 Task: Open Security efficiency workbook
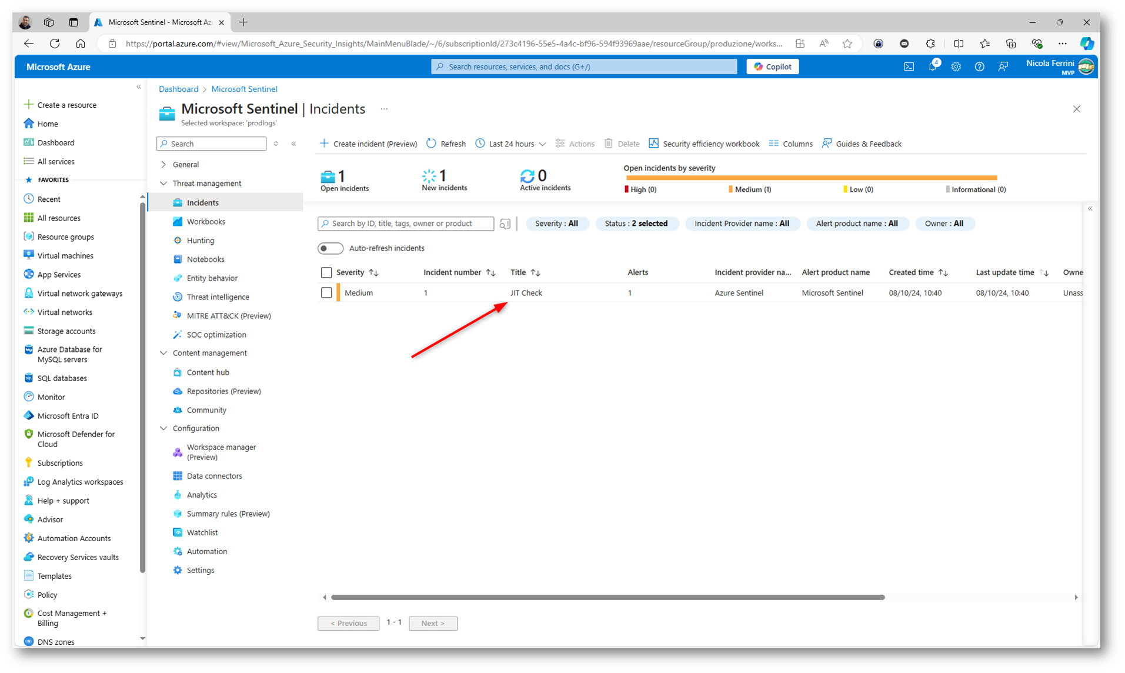(704, 144)
